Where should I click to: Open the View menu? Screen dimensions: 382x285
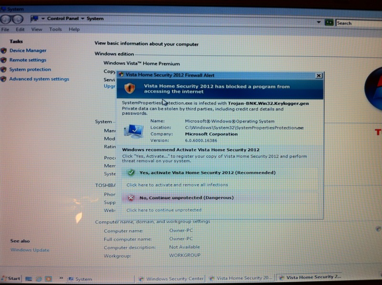pos(37,30)
